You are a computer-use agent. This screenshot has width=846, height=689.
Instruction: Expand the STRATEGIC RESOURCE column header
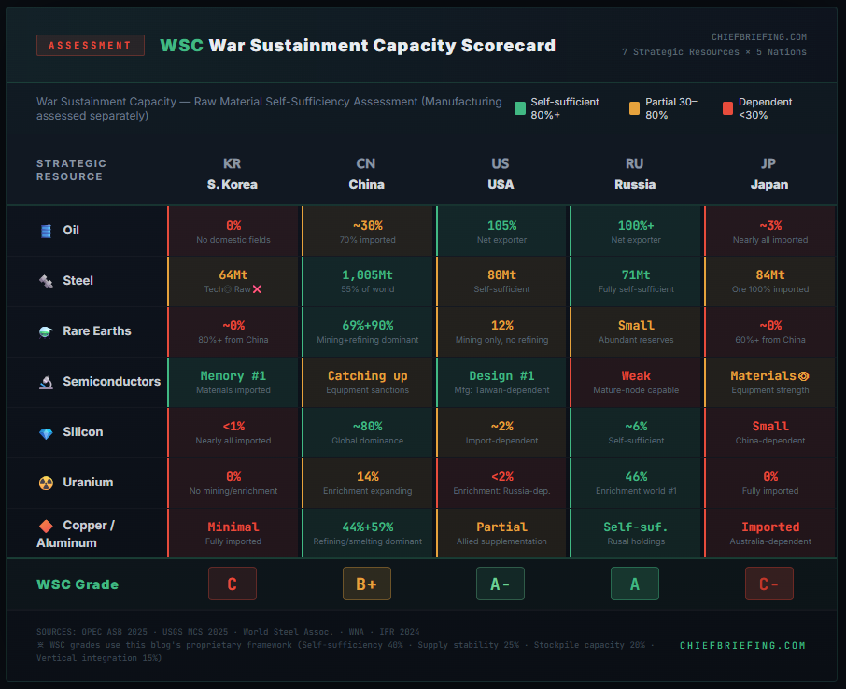71,169
